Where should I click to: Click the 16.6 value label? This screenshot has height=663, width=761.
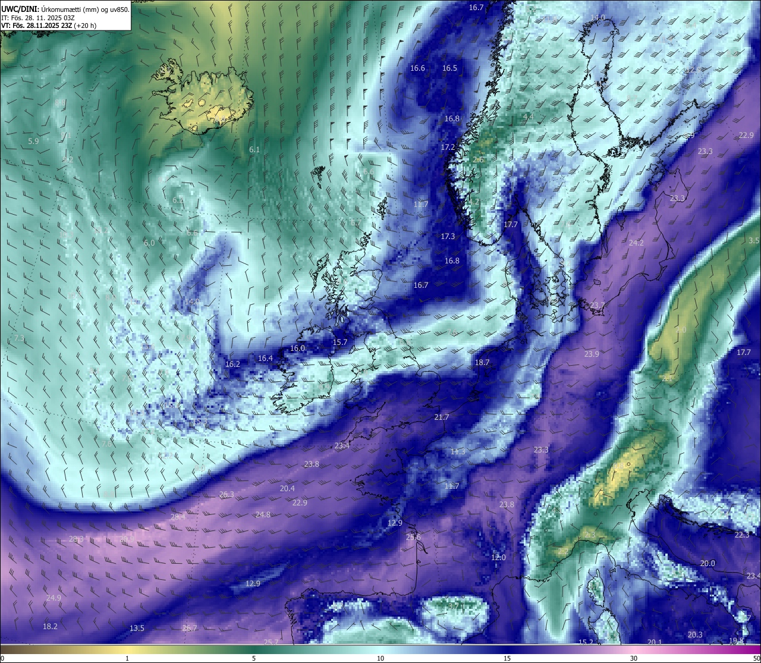[418, 68]
